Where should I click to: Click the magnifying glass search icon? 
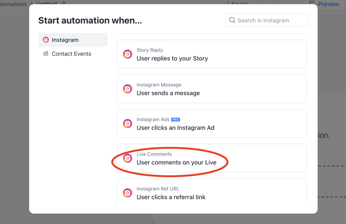[x=232, y=20]
